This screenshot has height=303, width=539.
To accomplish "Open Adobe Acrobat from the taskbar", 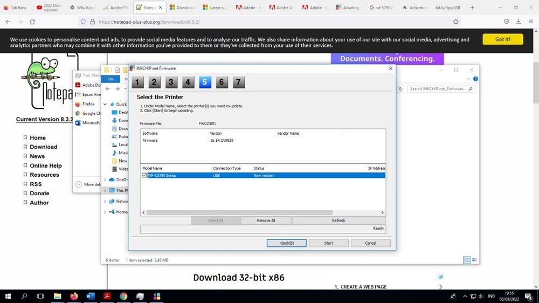I will pyautogui.click(x=107, y=296).
